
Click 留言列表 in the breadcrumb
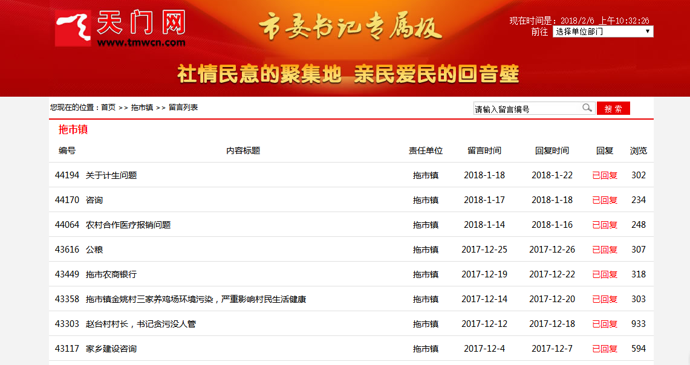(183, 108)
